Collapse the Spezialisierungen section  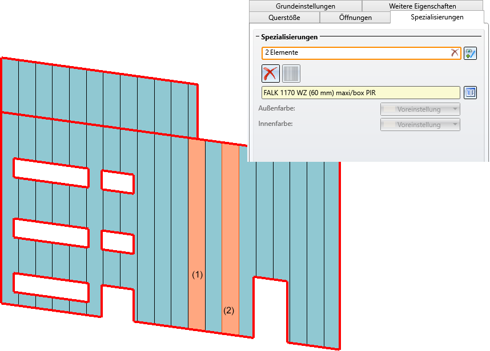pyautogui.click(x=258, y=37)
